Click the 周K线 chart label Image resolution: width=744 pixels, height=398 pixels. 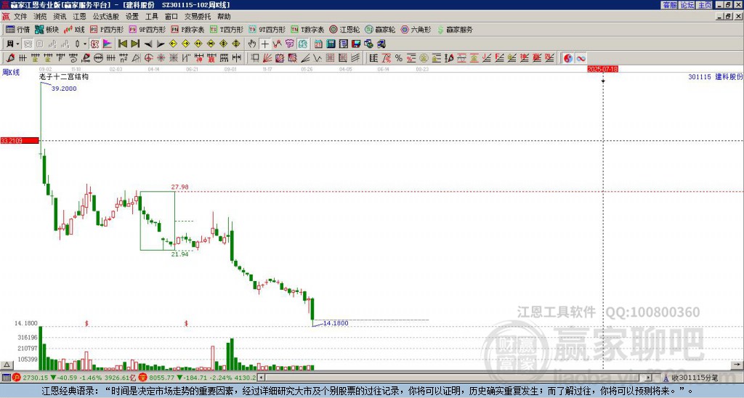tap(11, 72)
